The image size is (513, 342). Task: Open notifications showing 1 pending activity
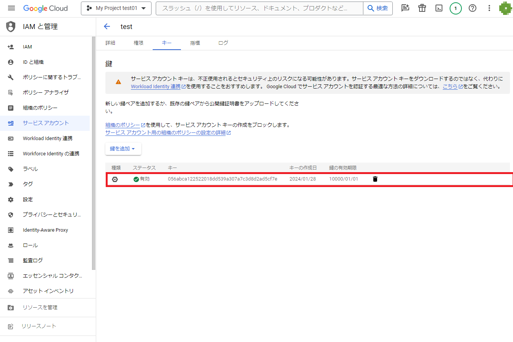pyautogui.click(x=456, y=8)
